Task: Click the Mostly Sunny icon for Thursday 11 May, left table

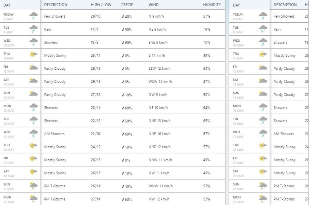Action: coord(33,55)
